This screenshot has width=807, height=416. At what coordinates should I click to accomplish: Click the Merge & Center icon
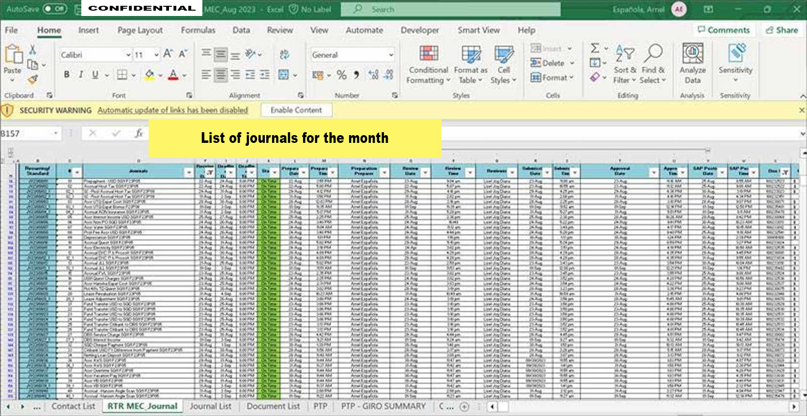(x=284, y=75)
